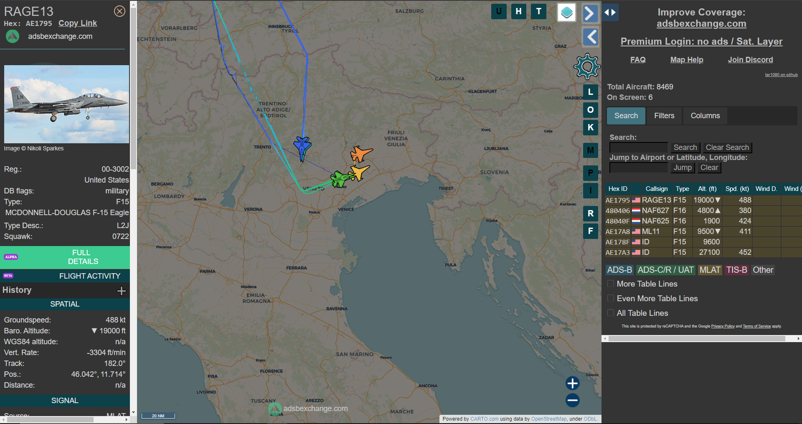Switch to the Columns tab

(x=705, y=116)
